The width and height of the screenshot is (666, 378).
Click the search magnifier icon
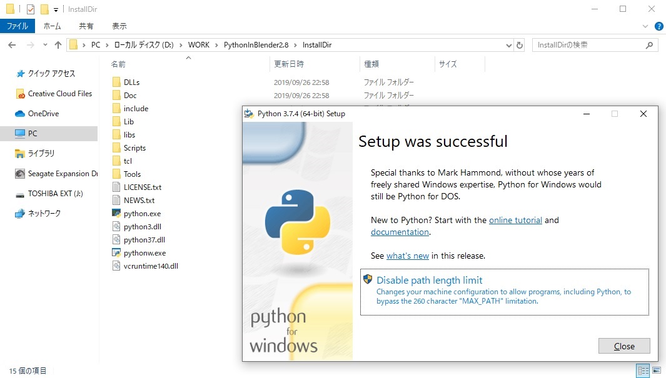pos(649,45)
